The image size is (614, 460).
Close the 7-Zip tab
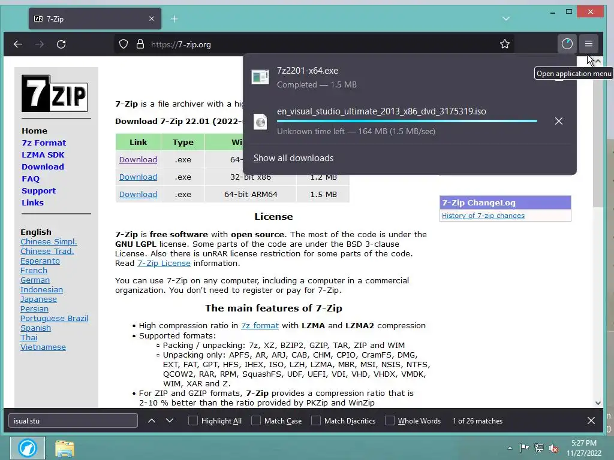pyautogui.click(x=152, y=19)
